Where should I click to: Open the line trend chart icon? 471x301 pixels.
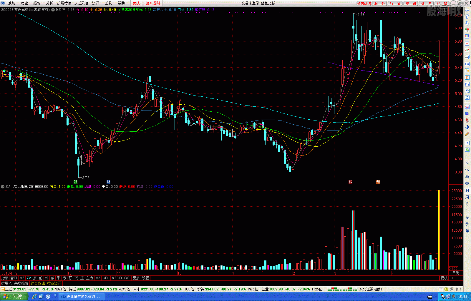point(467,44)
